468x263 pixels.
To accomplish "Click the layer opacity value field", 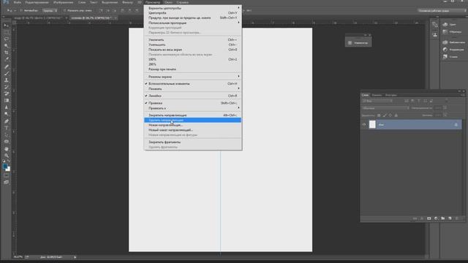I will (438, 108).
